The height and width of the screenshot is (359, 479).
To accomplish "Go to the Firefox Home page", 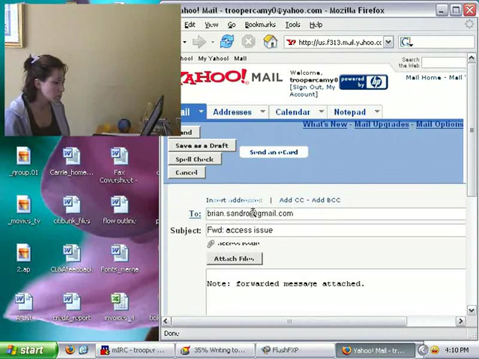I will pos(270,42).
